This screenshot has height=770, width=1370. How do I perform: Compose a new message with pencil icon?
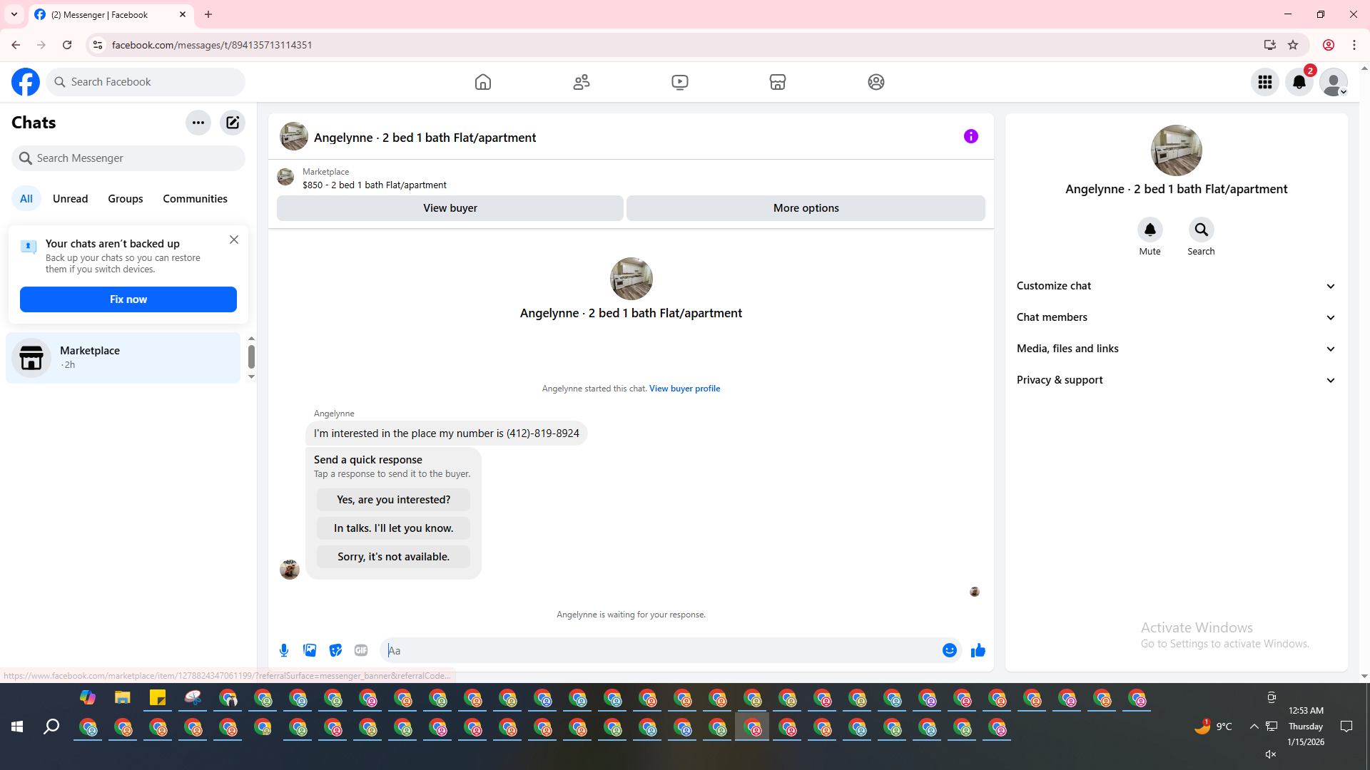coord(233,123)
